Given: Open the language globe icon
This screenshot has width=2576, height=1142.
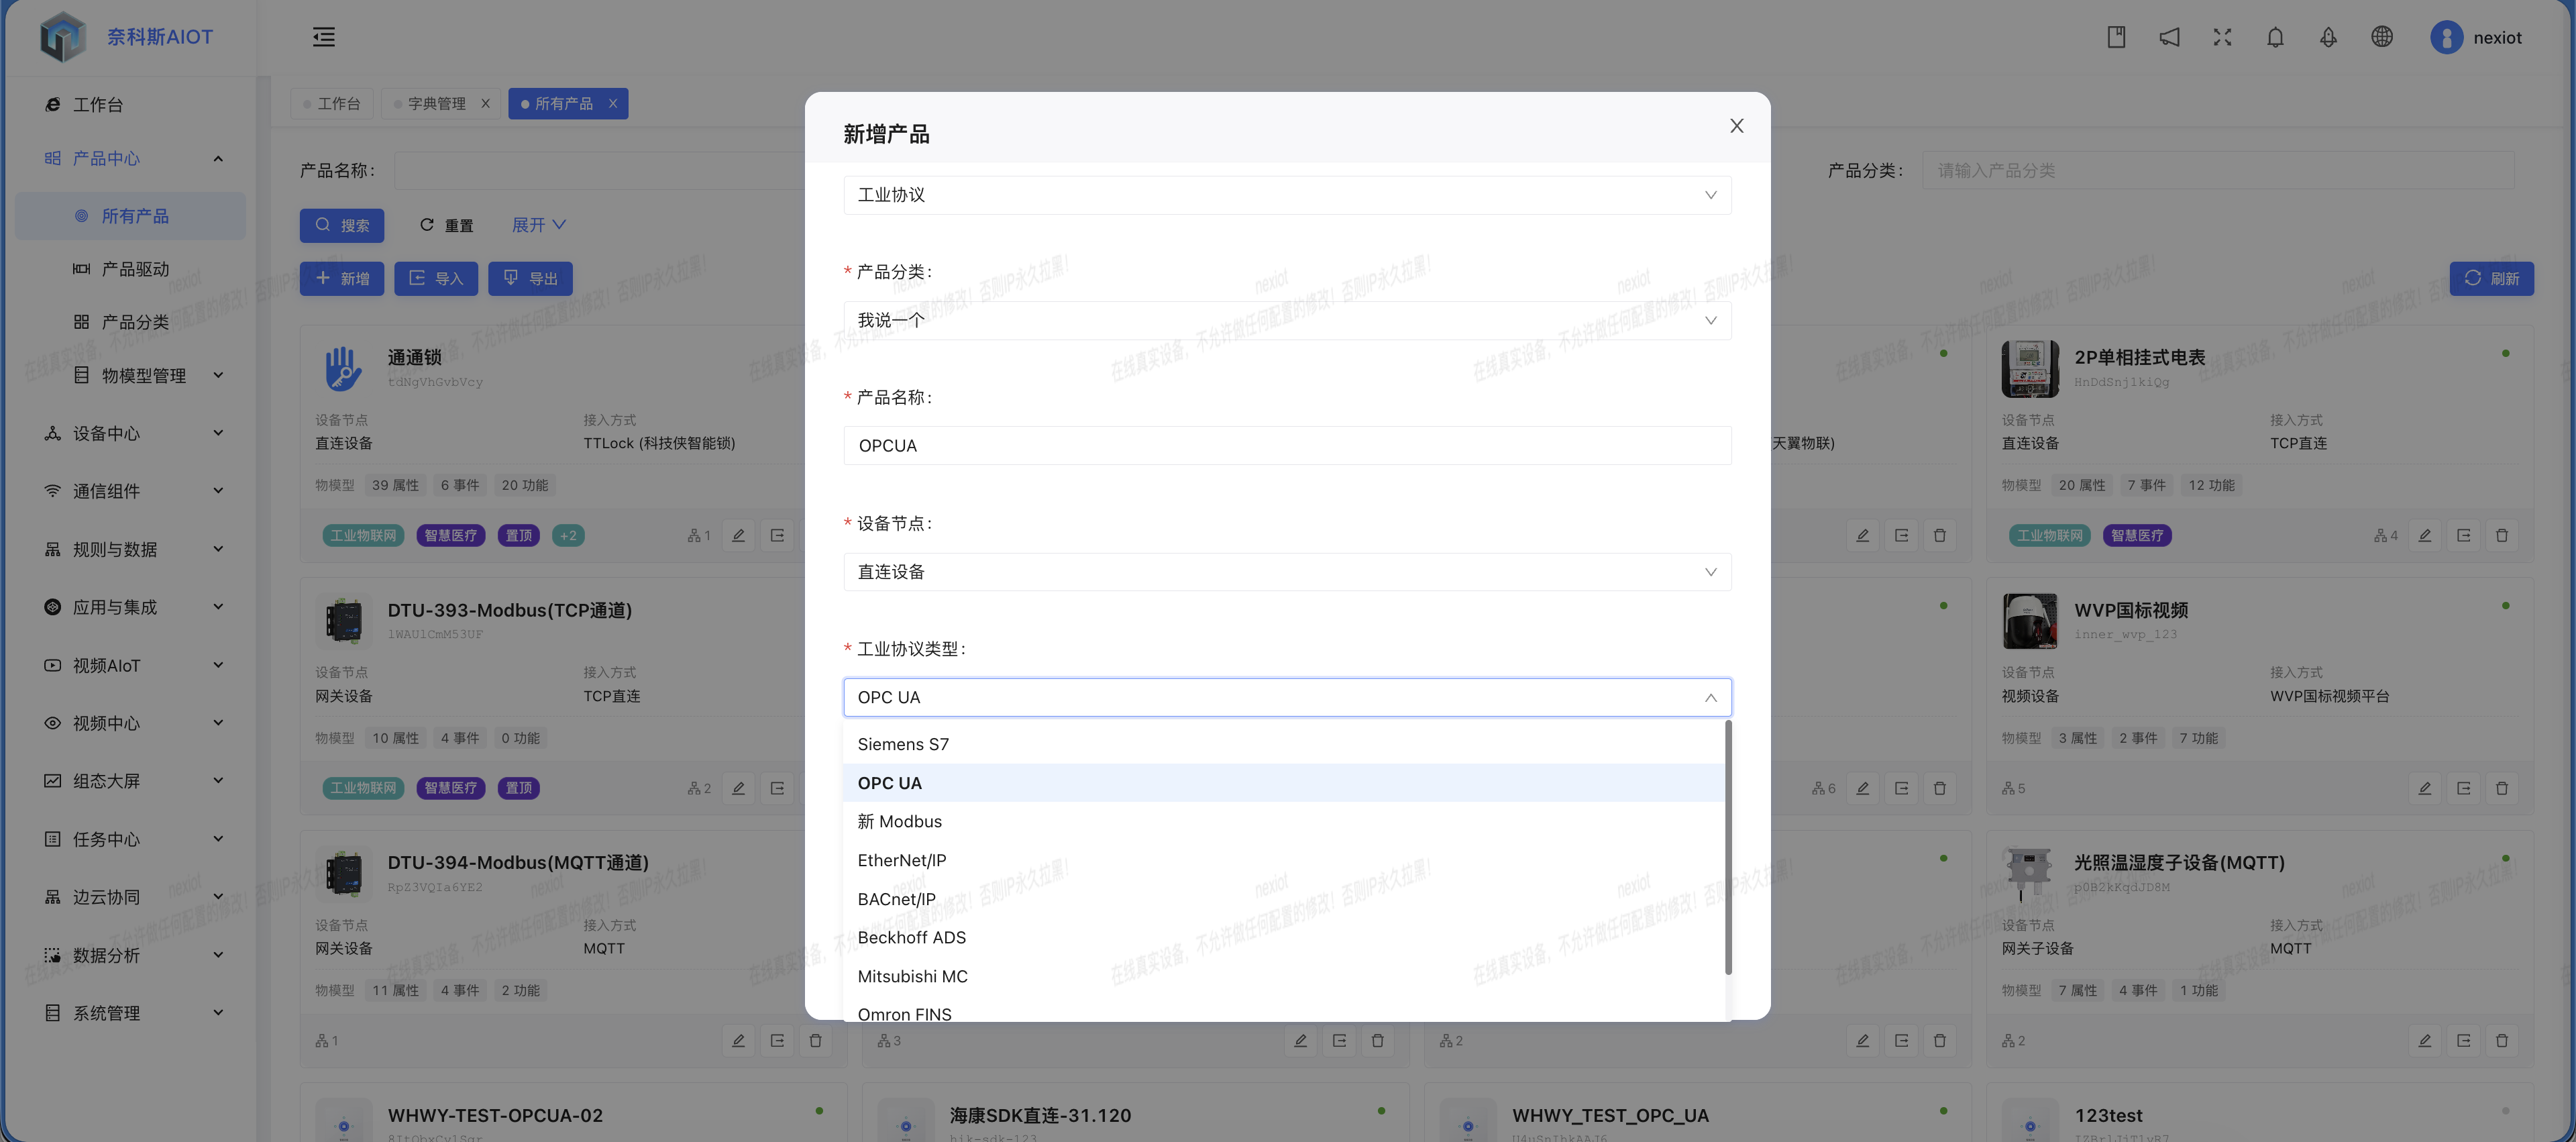Looking at the screenshot, I should pyautogui.click(x=2382, y=37).
